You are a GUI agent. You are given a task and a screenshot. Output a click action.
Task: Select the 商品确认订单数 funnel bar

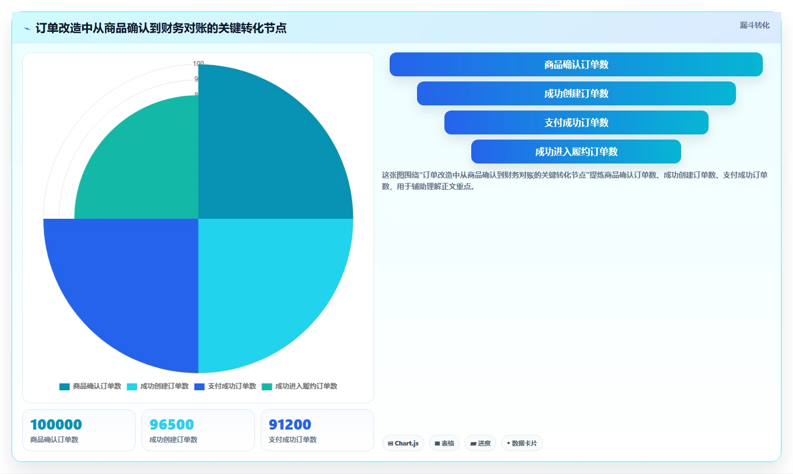pyautogui.click(x=576, y=64)
